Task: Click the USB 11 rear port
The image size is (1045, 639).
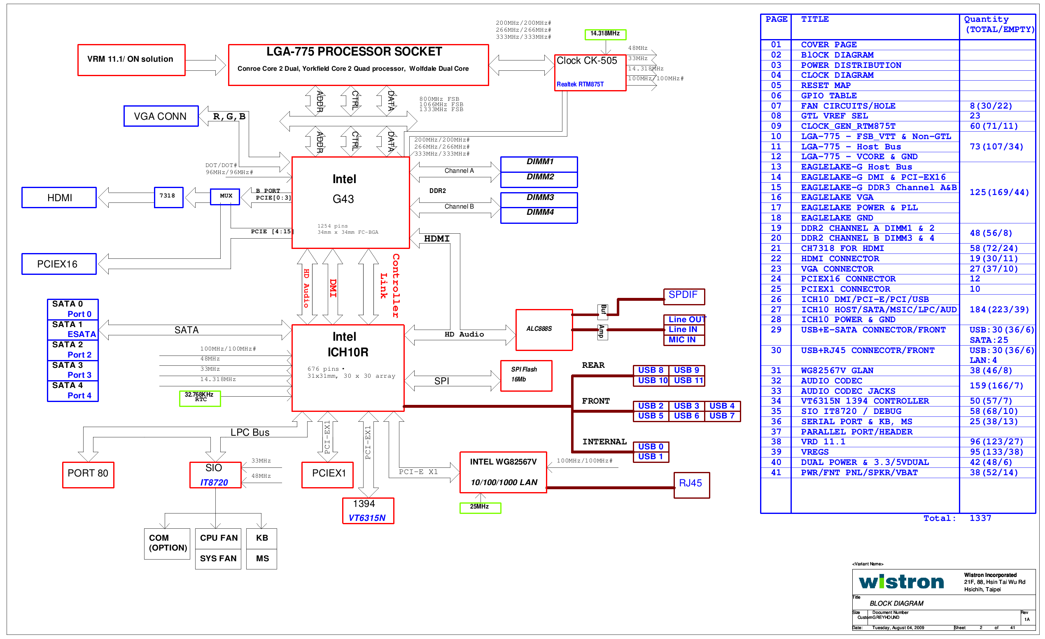Action: coord(687,381)
